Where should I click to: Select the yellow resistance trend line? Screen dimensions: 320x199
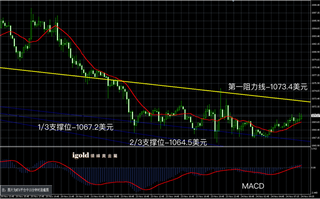pos(155,84)
